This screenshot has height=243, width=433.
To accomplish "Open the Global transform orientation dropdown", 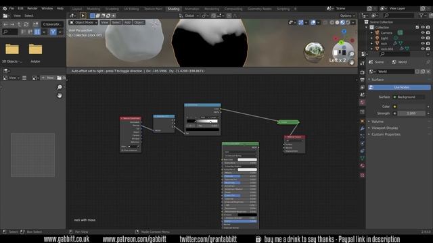I will 189,16.
